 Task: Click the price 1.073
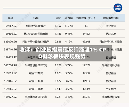pos(58,73)
